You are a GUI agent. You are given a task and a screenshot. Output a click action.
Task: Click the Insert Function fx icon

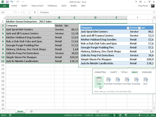tap(35, 12)
